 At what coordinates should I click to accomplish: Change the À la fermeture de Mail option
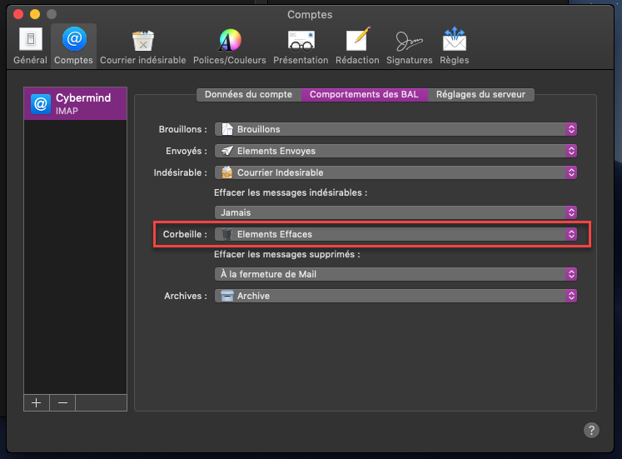396,274
